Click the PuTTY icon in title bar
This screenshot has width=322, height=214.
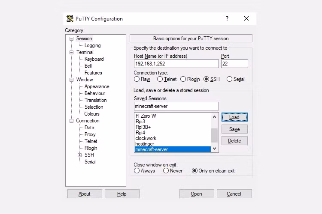tap(70, 18)
